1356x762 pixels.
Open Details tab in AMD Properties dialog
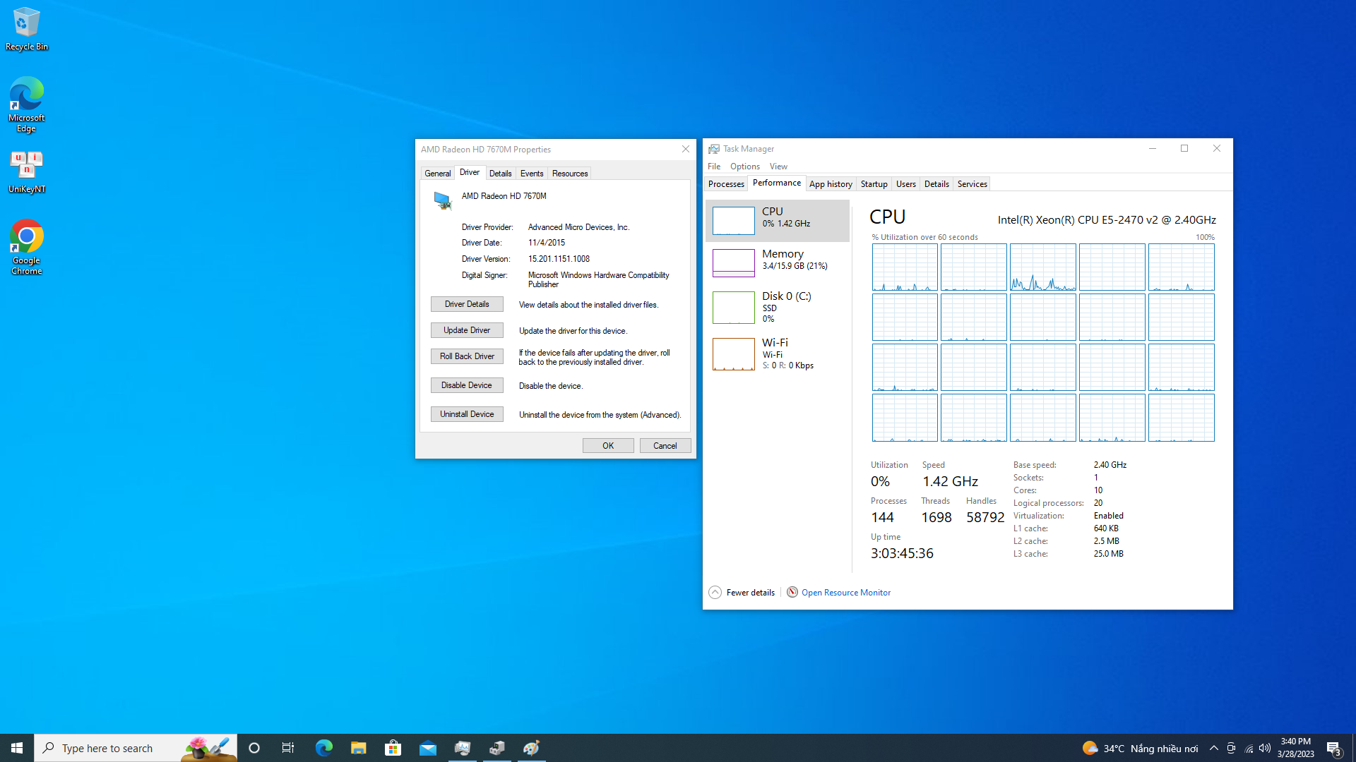pyautogui.click(x=500, y=174)
